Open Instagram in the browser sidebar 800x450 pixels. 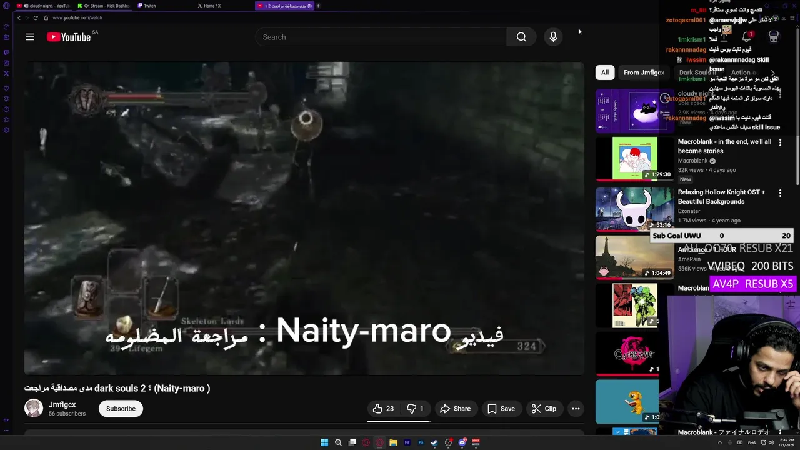[x=6, y=62]
